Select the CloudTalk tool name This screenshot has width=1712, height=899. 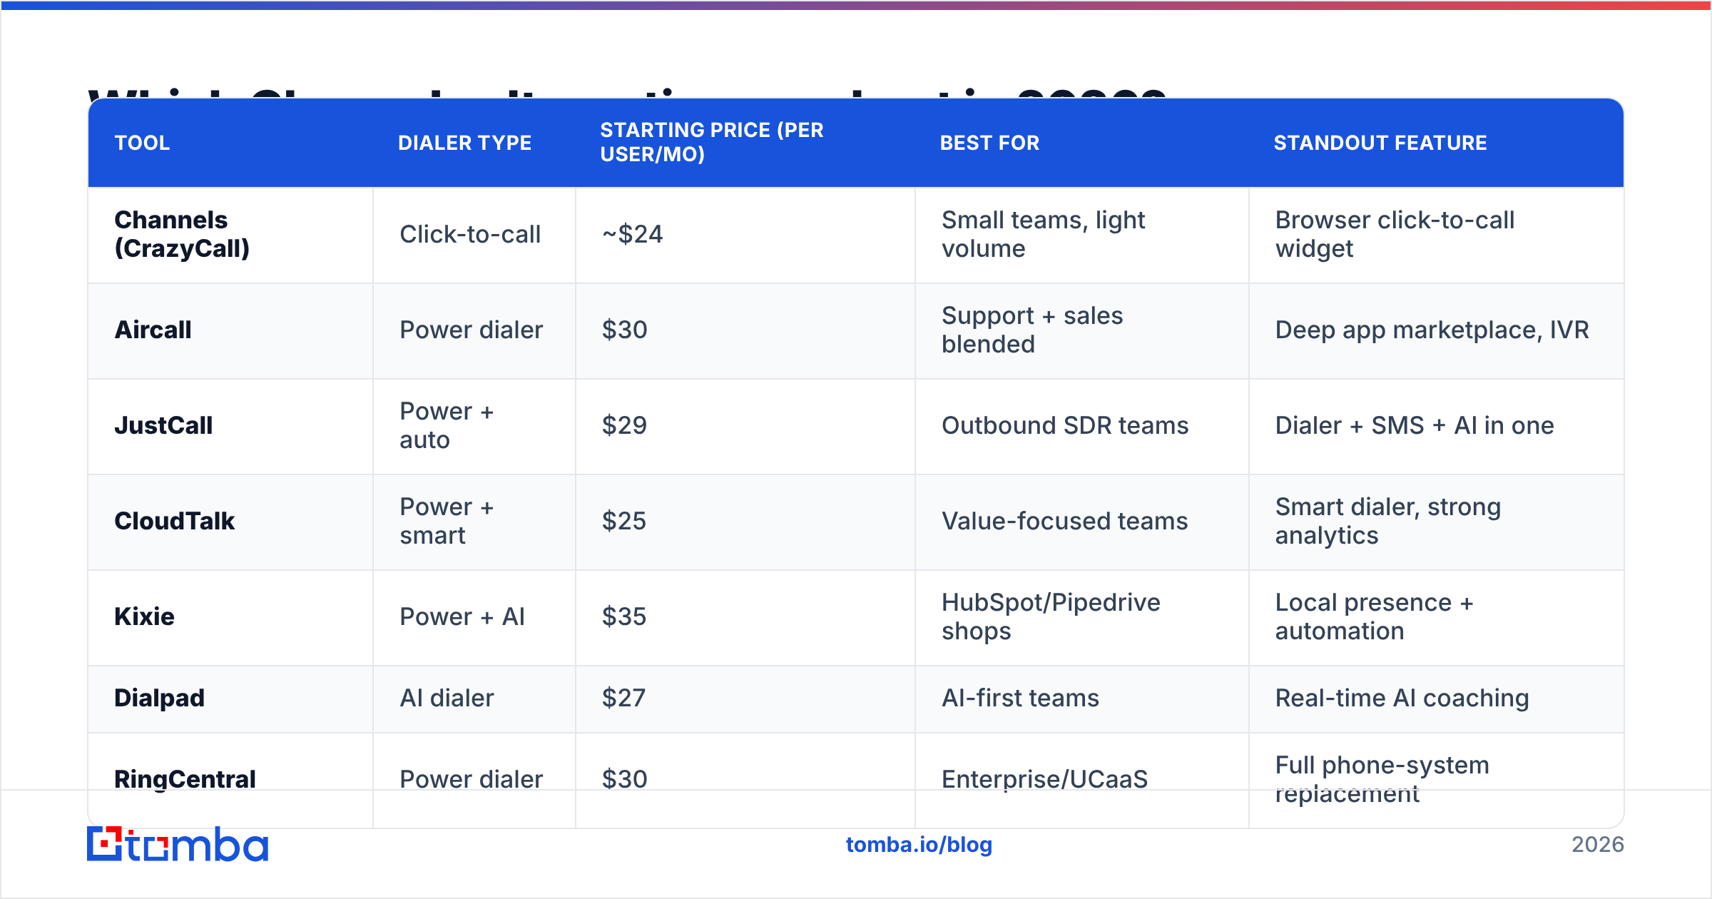coord(174,521)
